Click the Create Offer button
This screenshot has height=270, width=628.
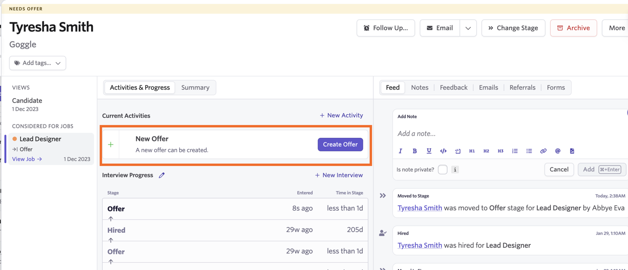[340, 145]
